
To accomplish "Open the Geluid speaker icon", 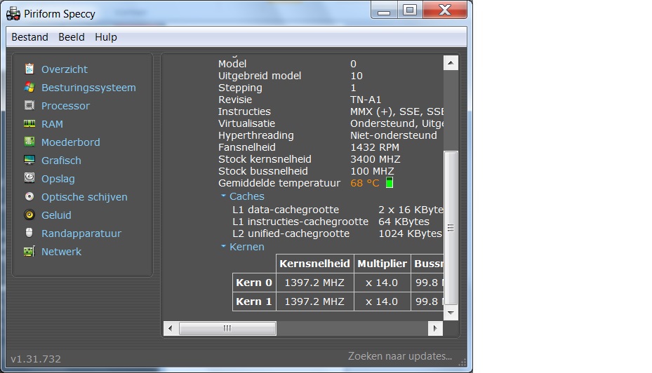I will (29, 215).
